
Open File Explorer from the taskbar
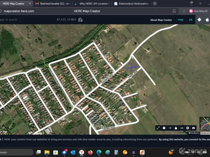pos(47,152)
